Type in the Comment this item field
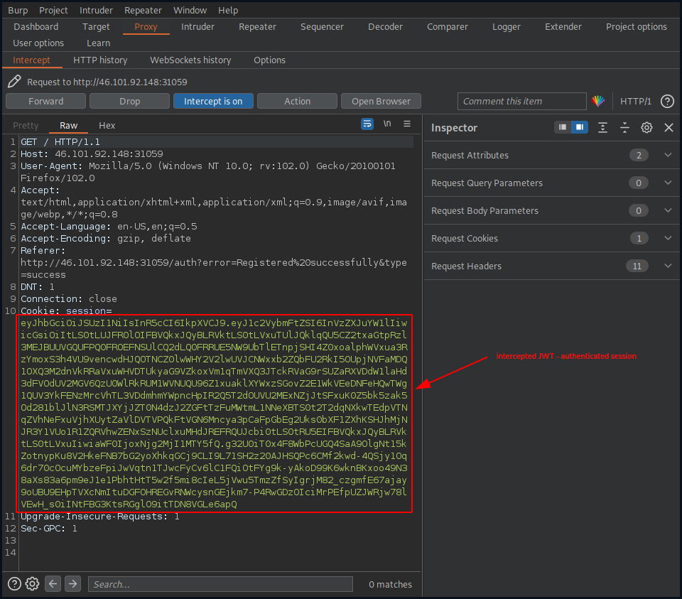682x599 pixels. pyautogui.click(x=521, y=101)
